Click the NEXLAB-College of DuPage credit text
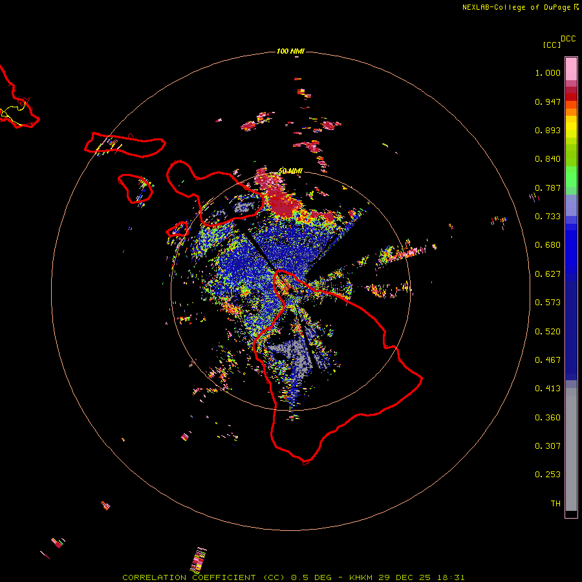Image resolution: width=582 pixels, height=582 pixels. (x=516, y=7)
